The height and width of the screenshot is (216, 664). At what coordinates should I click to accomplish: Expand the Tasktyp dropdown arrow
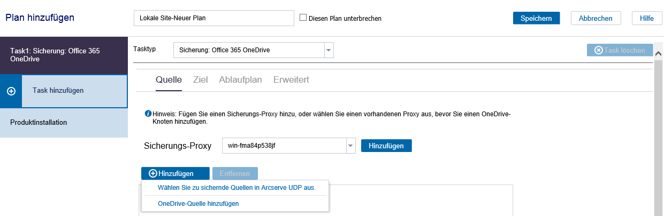pos(329,50)
